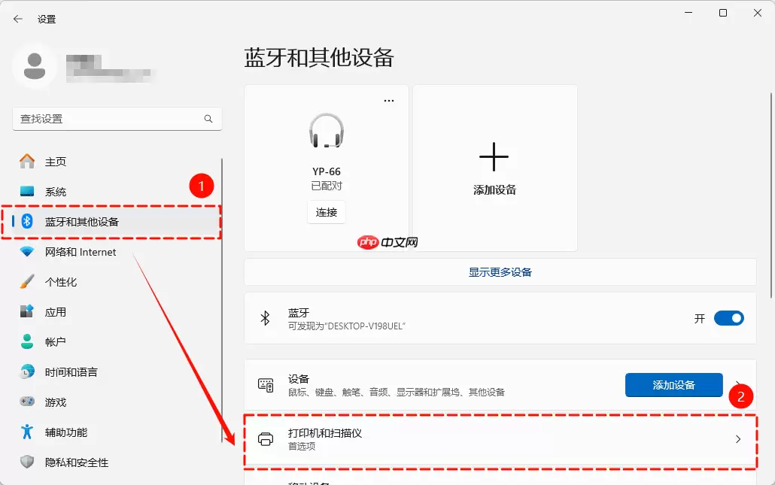Click the Privacy and security shield icon
Viewport: 775px width, 485px height.
(27, 462)
